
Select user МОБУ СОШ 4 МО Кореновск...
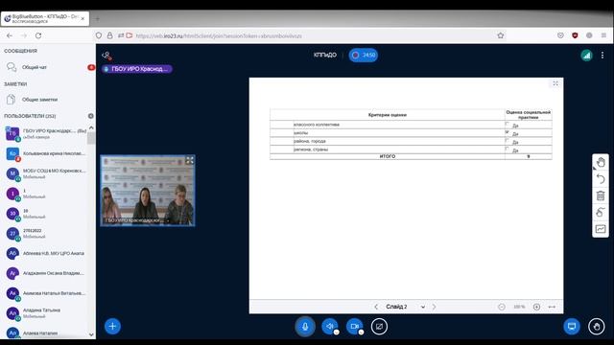[x=45, y=173]
